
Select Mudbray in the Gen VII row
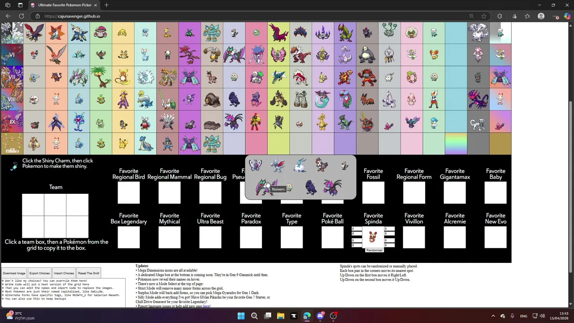pos(212,77)
